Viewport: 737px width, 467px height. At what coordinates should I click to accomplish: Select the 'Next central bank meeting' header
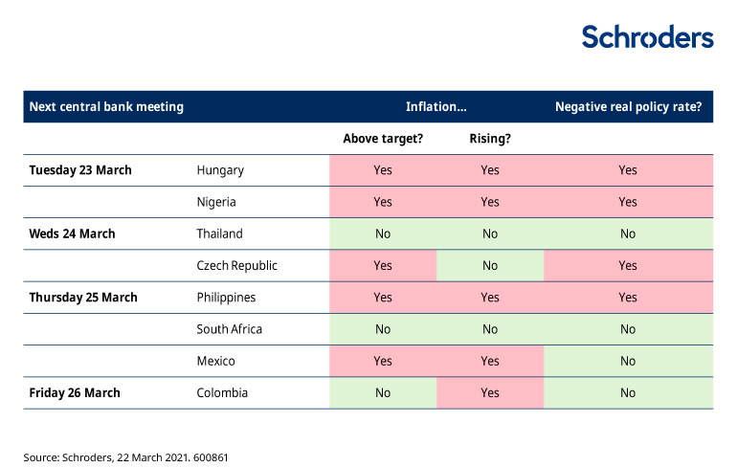[x=106, y=107]
